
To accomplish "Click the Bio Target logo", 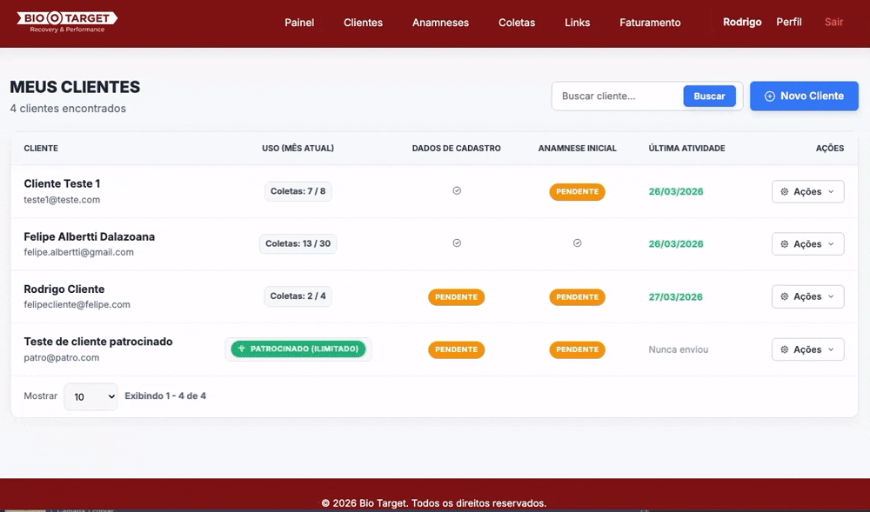I will (x=65, y=21).
